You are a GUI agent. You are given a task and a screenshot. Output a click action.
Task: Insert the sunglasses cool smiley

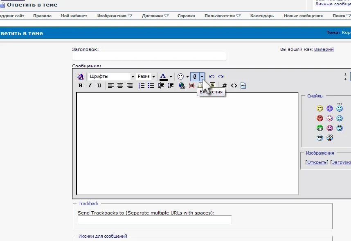(320, 138)
